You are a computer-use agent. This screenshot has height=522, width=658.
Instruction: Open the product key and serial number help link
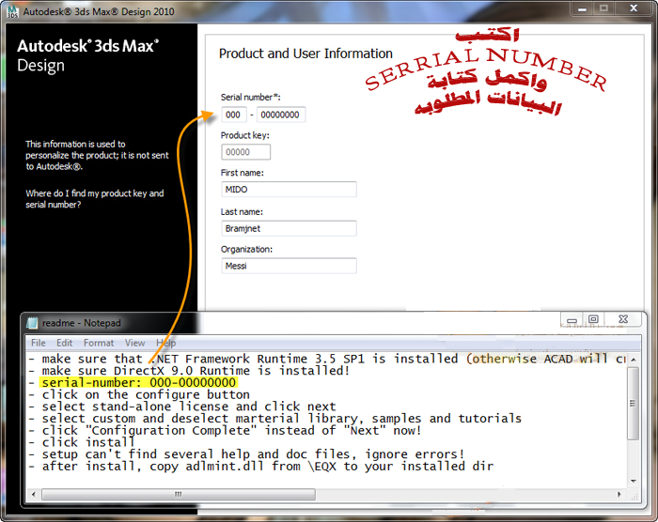click(x=94, y=199)
